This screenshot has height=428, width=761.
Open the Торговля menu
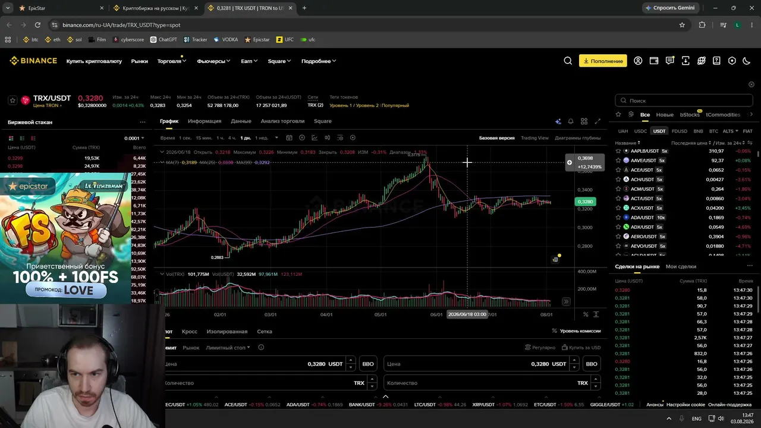[x=172, y=61]
